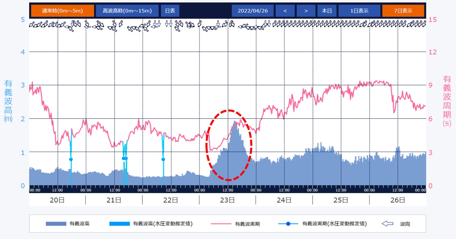Screen dimensions: 456x239
Task: Click the 23日 date label
Action: (x=227, y=200)
